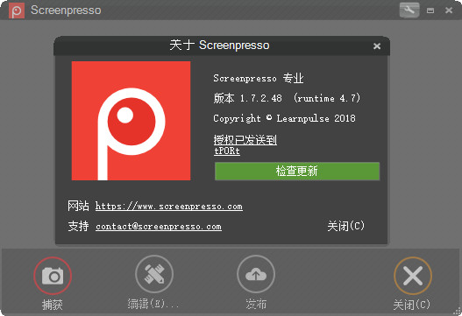Click the contact@screenpresso.com support link
The width and height of the screenshot is (462, 316).
coord(159,227)
